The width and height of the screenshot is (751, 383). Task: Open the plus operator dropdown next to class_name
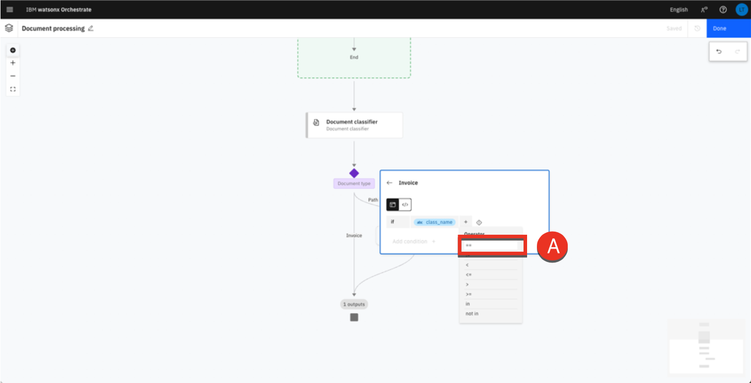(465, 222)
